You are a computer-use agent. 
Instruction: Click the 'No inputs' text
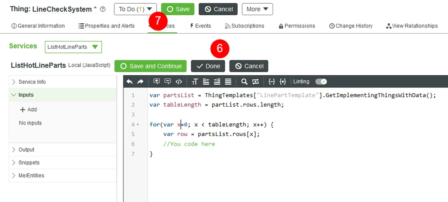[30, 123]
